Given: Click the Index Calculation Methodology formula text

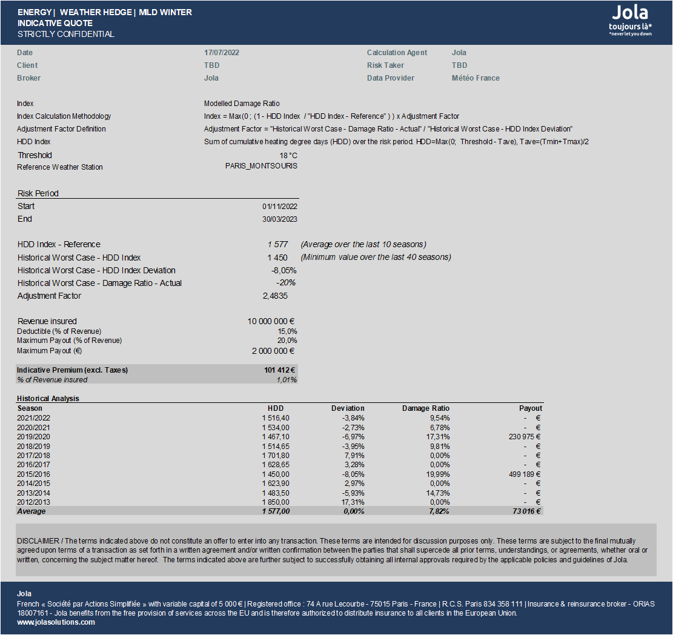Looking at the screenshot, I should (x=331, y=116).
